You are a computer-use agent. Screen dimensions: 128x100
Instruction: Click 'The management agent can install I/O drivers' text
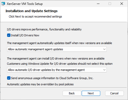[56, 59]
